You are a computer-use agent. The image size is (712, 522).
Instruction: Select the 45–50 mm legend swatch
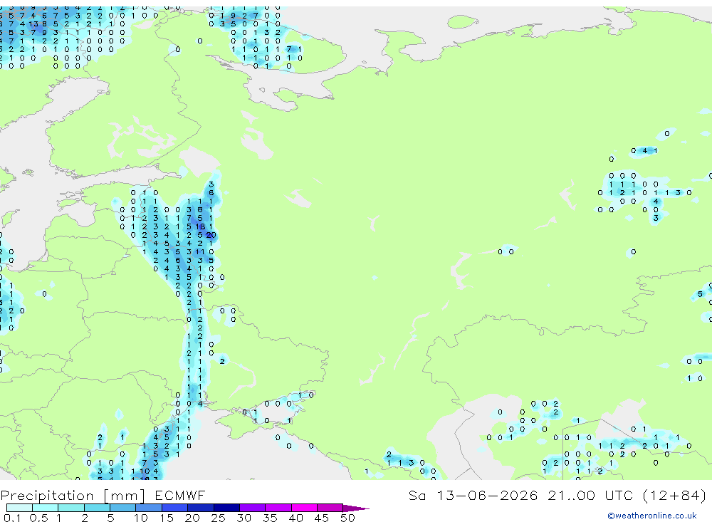click(330, 508)
